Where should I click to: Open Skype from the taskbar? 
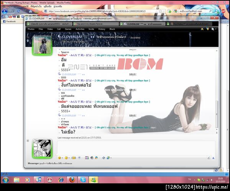pos(83,180)
